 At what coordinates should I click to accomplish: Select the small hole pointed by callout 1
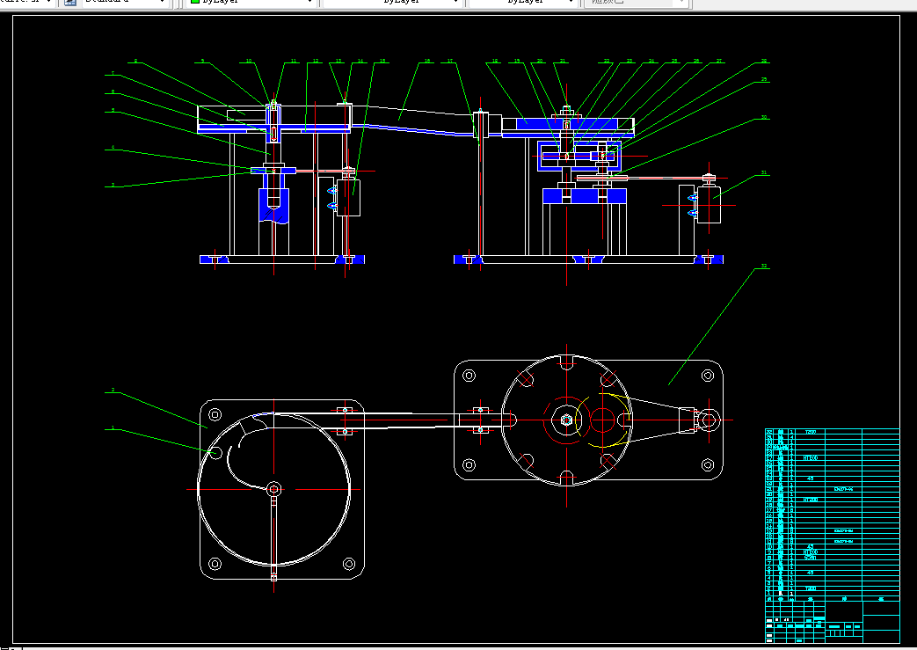(x=215, y=452)
